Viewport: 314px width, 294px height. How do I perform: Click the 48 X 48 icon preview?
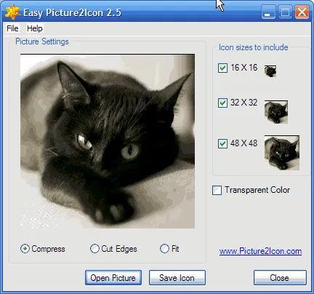pyautogui.click(x=282, y=153)
